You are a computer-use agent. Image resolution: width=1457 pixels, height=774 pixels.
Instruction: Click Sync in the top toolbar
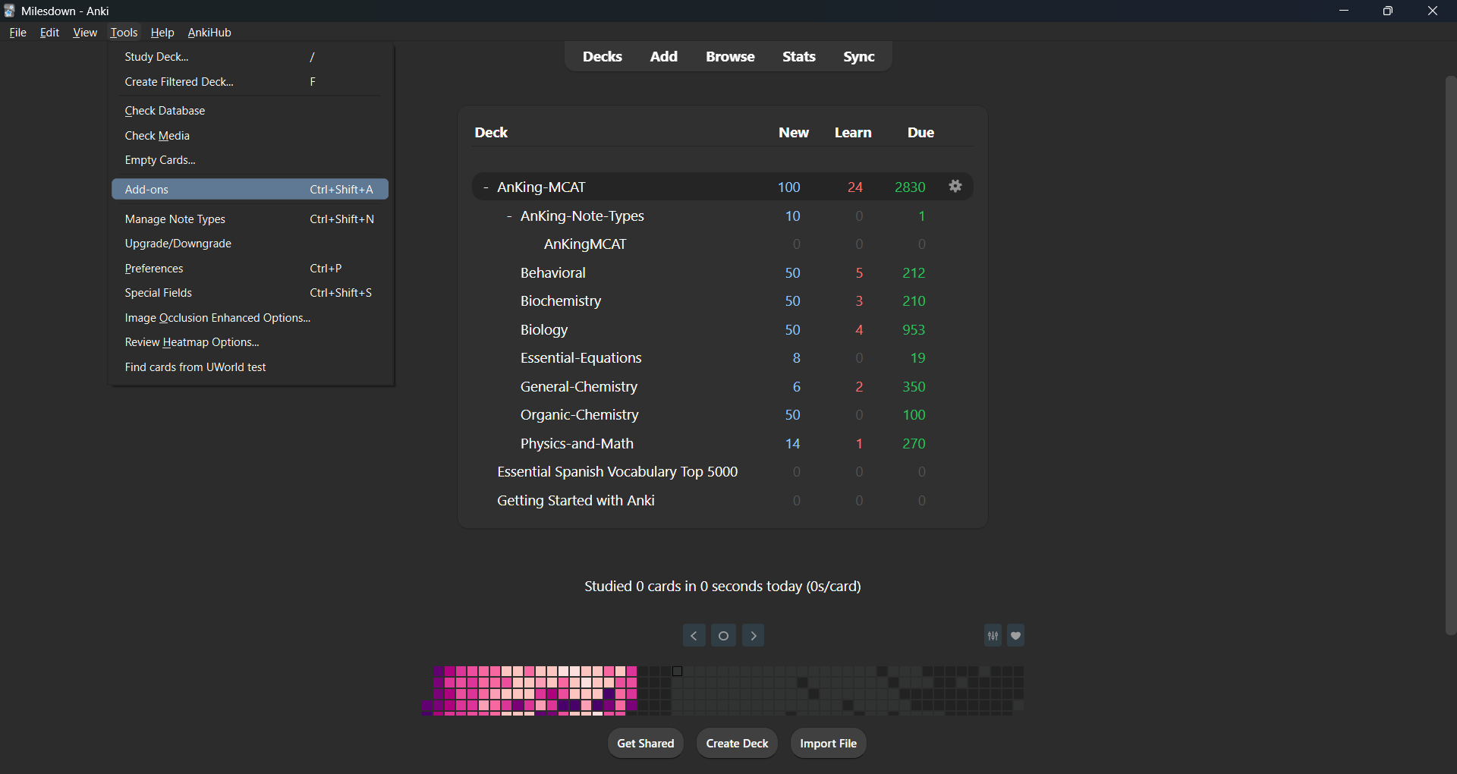point(859,57)
